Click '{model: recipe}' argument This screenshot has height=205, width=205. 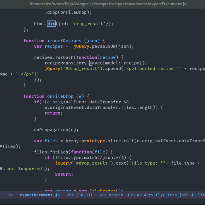[122, 63]
